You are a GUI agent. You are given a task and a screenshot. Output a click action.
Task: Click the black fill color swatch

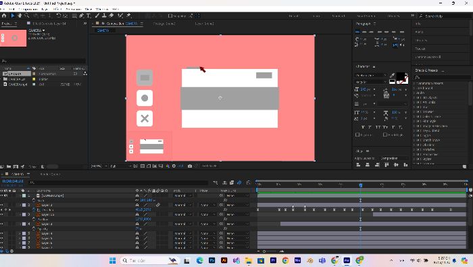[x=400, y=76]
